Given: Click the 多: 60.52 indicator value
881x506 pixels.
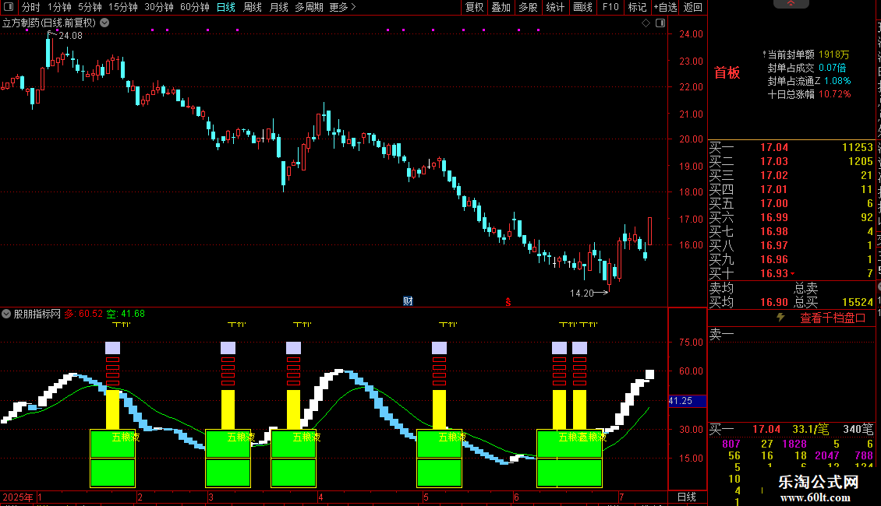Looking at the screenshot, I should pos(83,314).
